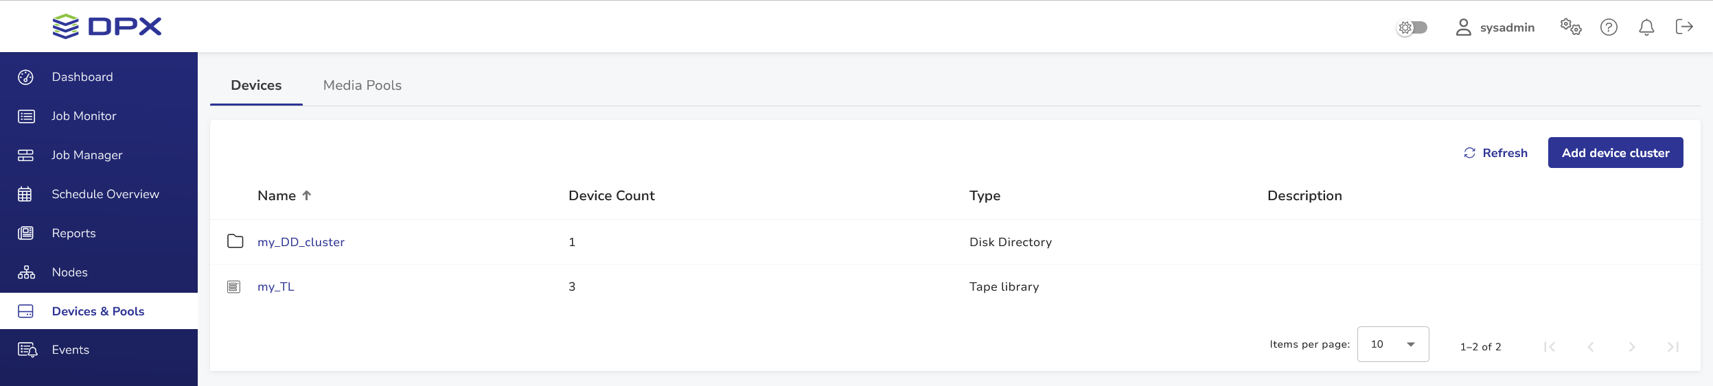Sort by the Name column arrow

tap(307, 195)
